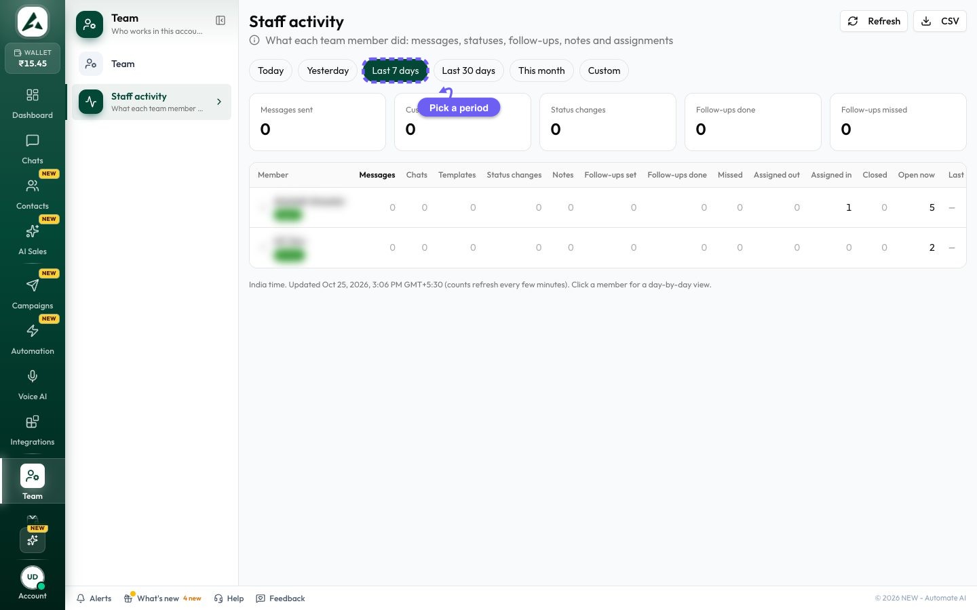Open the Help link in the footer
This screenshot has width=977, height=610.
pos(229,598)
